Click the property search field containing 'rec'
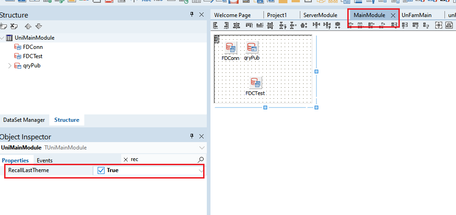Viewport: 456px width, 215px height. coord(163,159)
